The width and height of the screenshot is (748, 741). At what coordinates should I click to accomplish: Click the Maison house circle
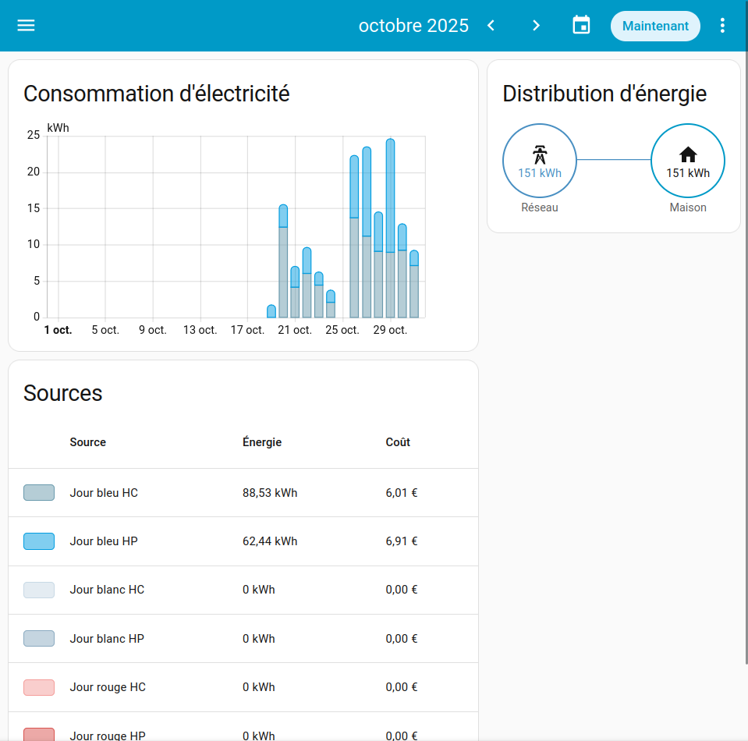(x=687, y=161)
